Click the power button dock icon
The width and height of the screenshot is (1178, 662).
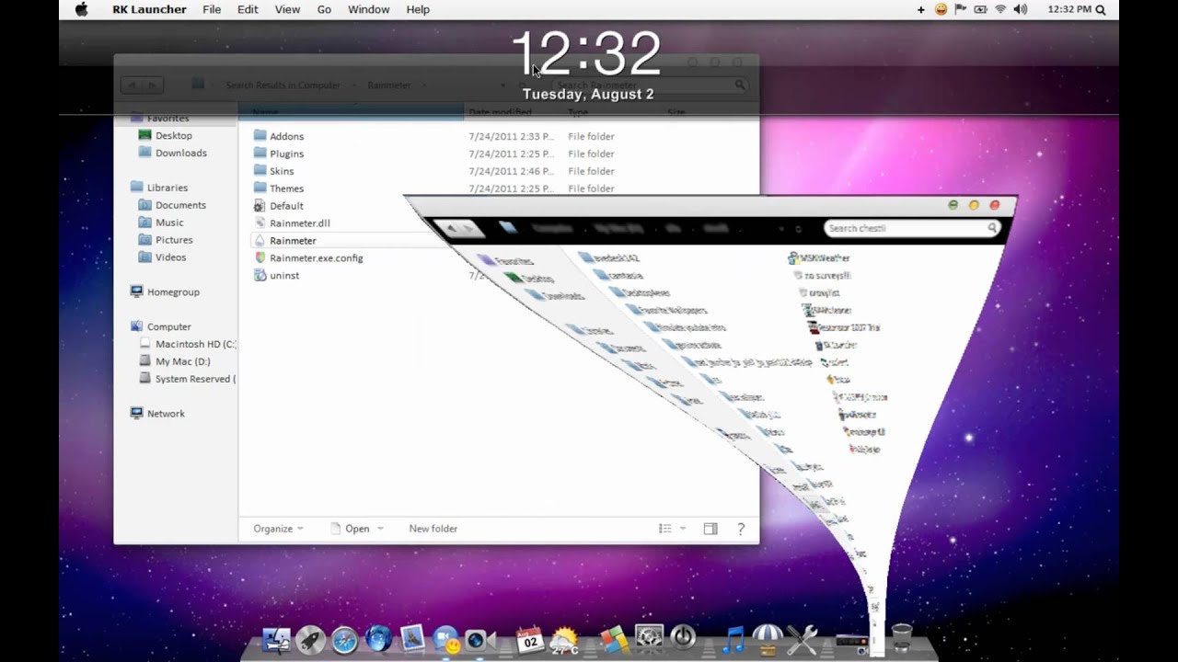tap(683, 639)
